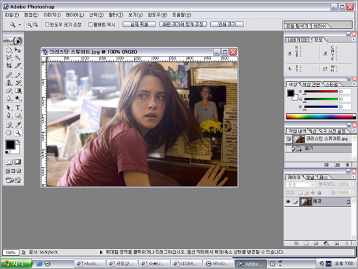Click zoom-out magnifier in options bar
Screen dimensions: 358x269
pyautogui.click(x=36, y=25)
